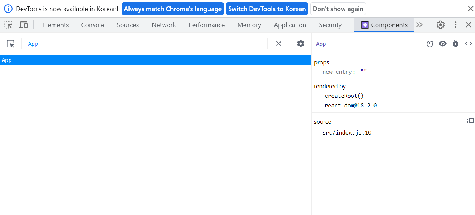
Task: Select the inspect element picker icon
Action: click(8, 25)
